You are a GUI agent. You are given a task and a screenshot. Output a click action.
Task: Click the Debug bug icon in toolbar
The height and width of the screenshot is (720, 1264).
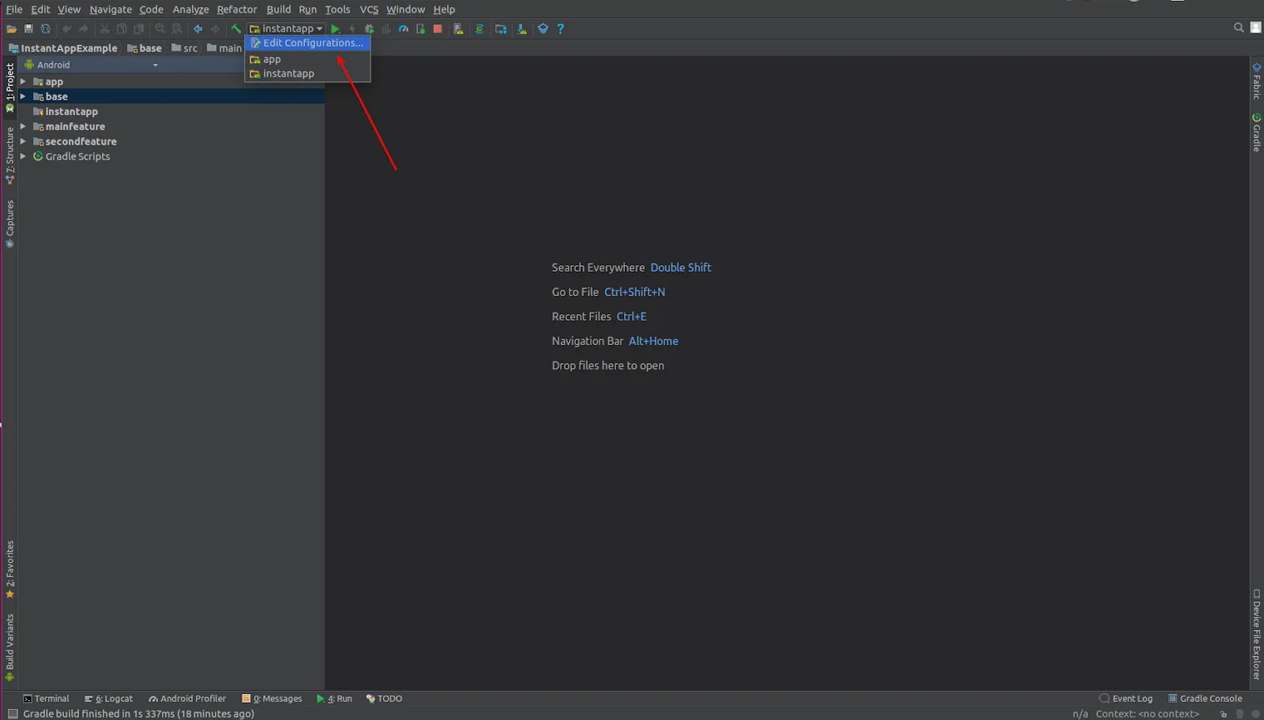(369, 29)
